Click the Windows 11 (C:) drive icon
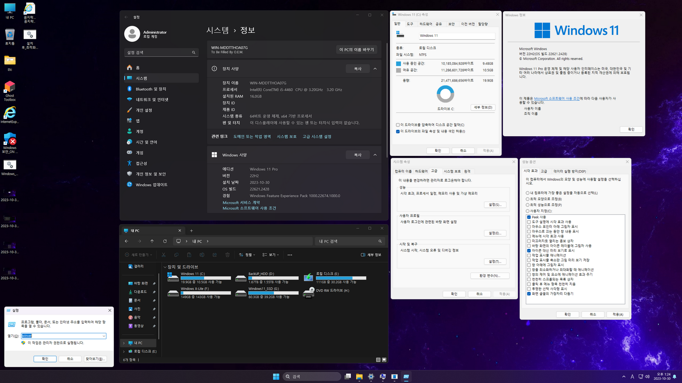 click(173, 278)
